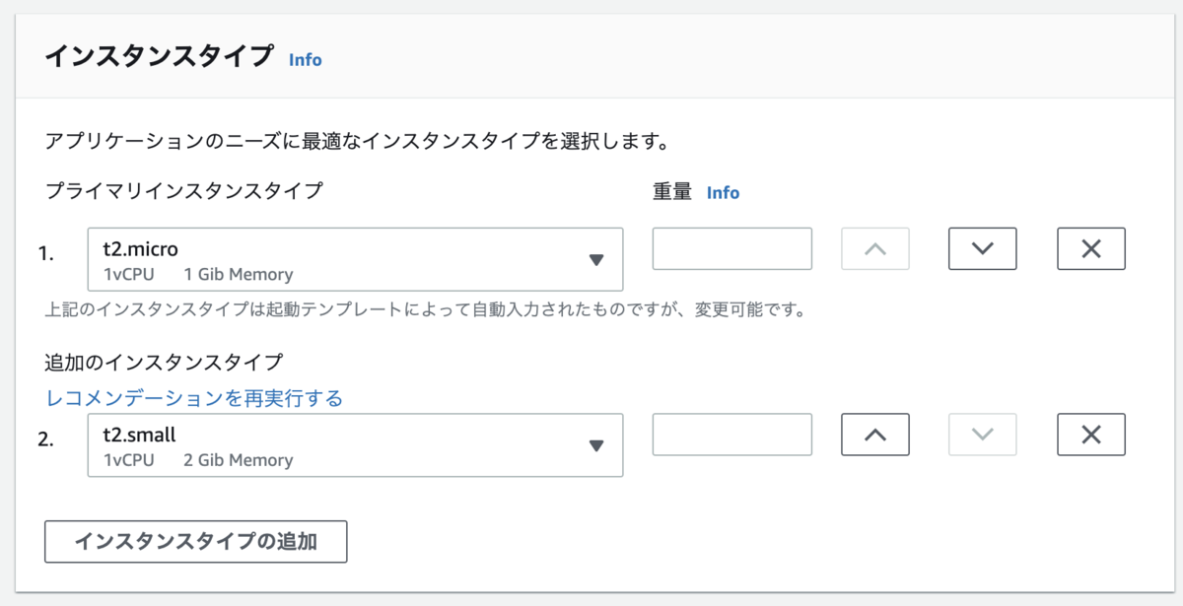This screenshot has width=1183, height=606.
Task: Click the remove (X) icon for t2.small
Action: click(x=1090, y=434)
